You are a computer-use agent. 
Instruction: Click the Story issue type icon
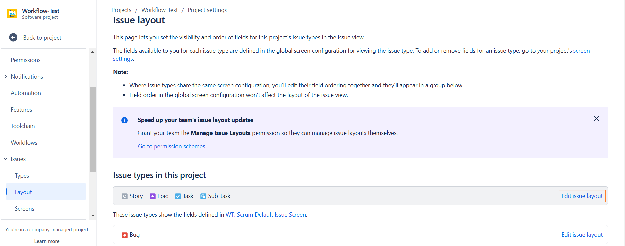coord(125,196)
